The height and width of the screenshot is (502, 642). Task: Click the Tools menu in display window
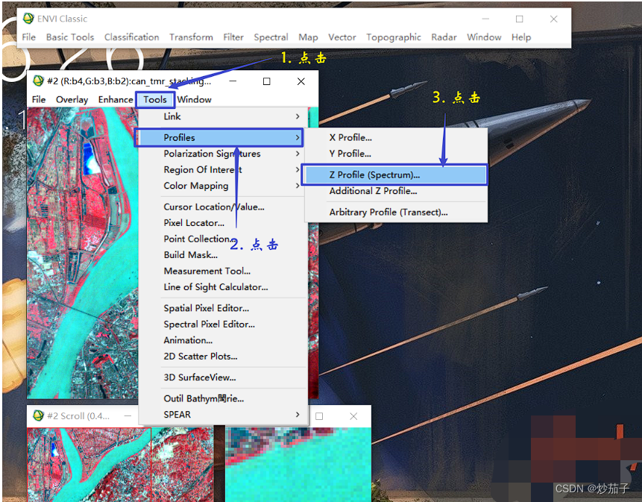[x=155, y=99]
